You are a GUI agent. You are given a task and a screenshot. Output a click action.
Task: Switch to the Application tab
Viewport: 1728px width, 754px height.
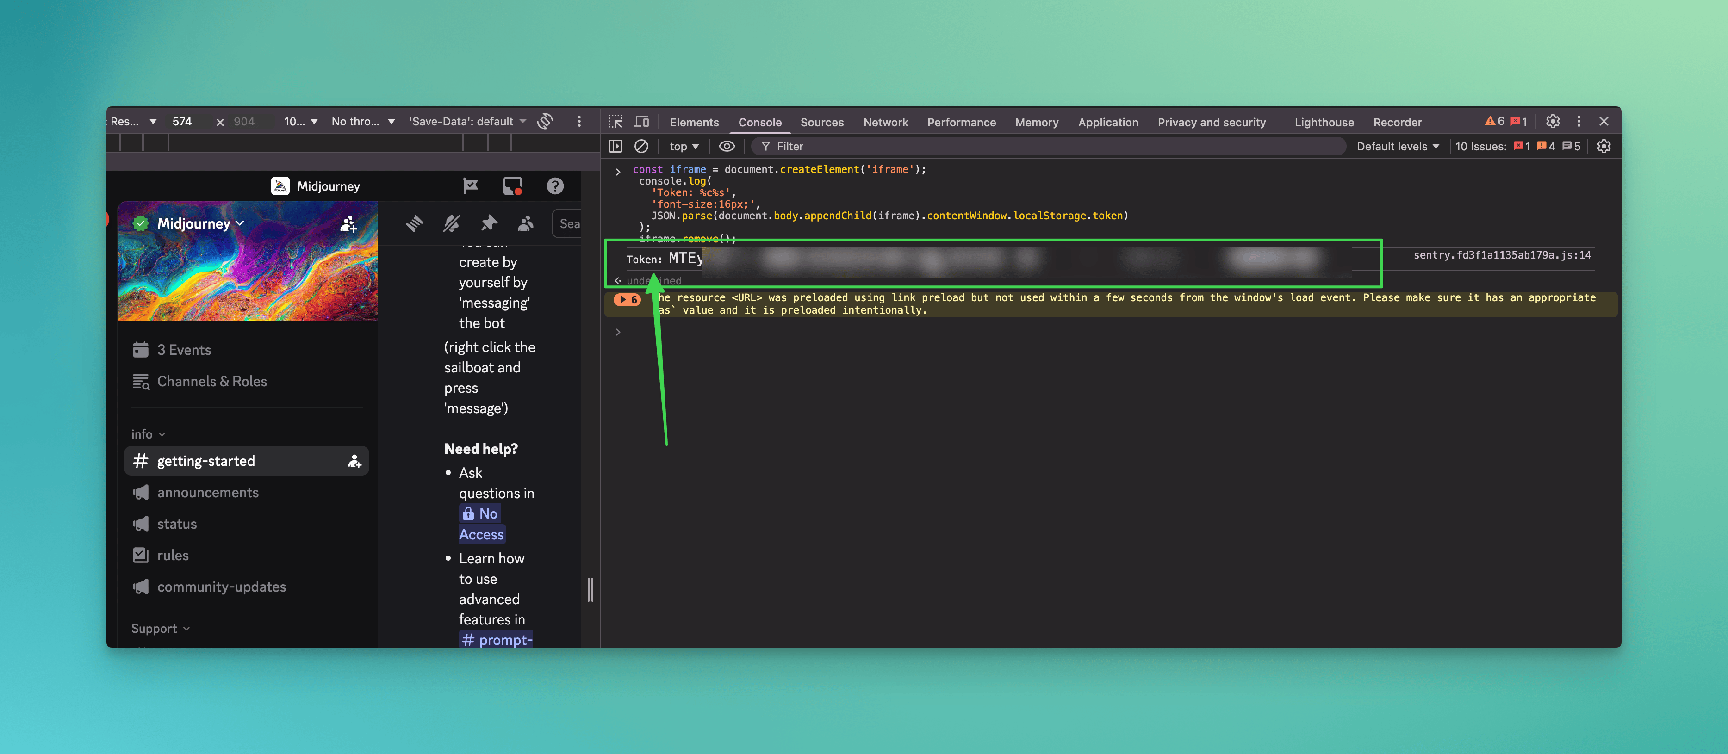click(x=1107, y=122)
